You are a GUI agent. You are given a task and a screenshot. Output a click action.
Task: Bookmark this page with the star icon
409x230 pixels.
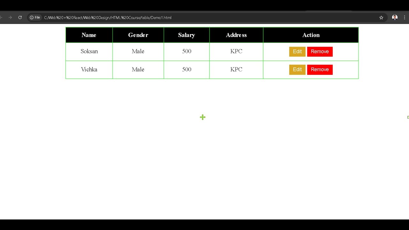click(381, 18)
